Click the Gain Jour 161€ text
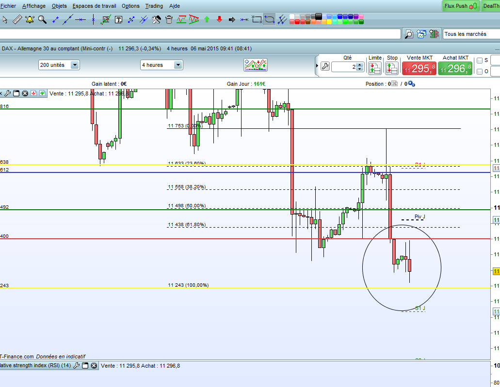Image resolution: width=500 pixels, height=387 pixels. click(x=246, y=84)
